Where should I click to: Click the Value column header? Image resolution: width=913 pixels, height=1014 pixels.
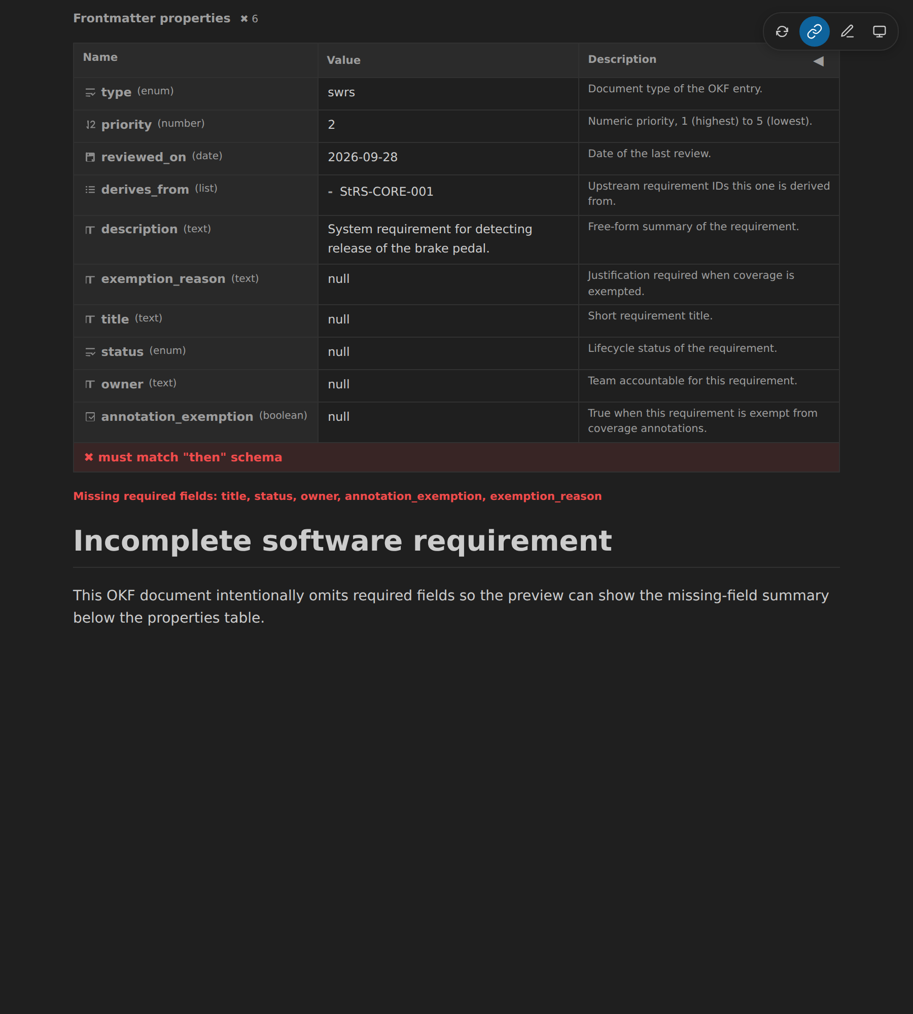point(343,60)
